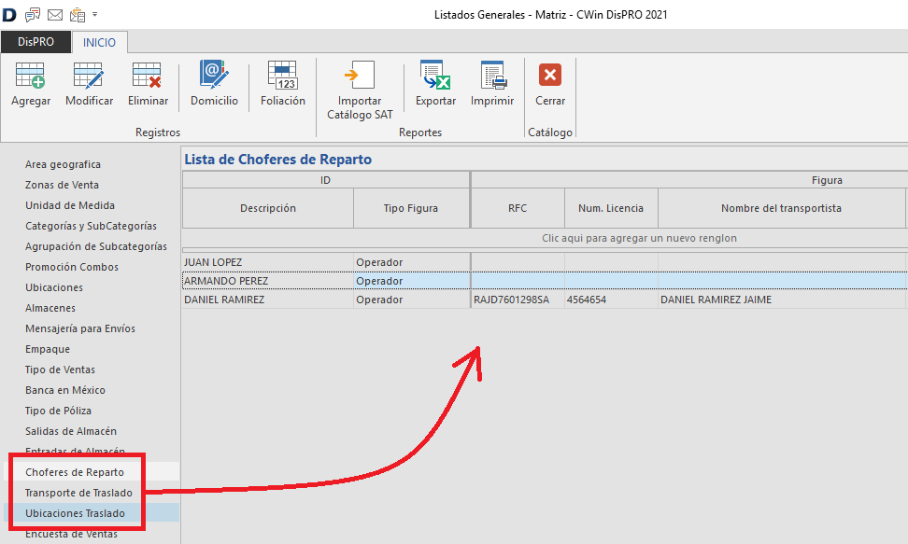Select the DANIEL RAMIREZ row
The image size is (908, 544).
coord(224,300)
